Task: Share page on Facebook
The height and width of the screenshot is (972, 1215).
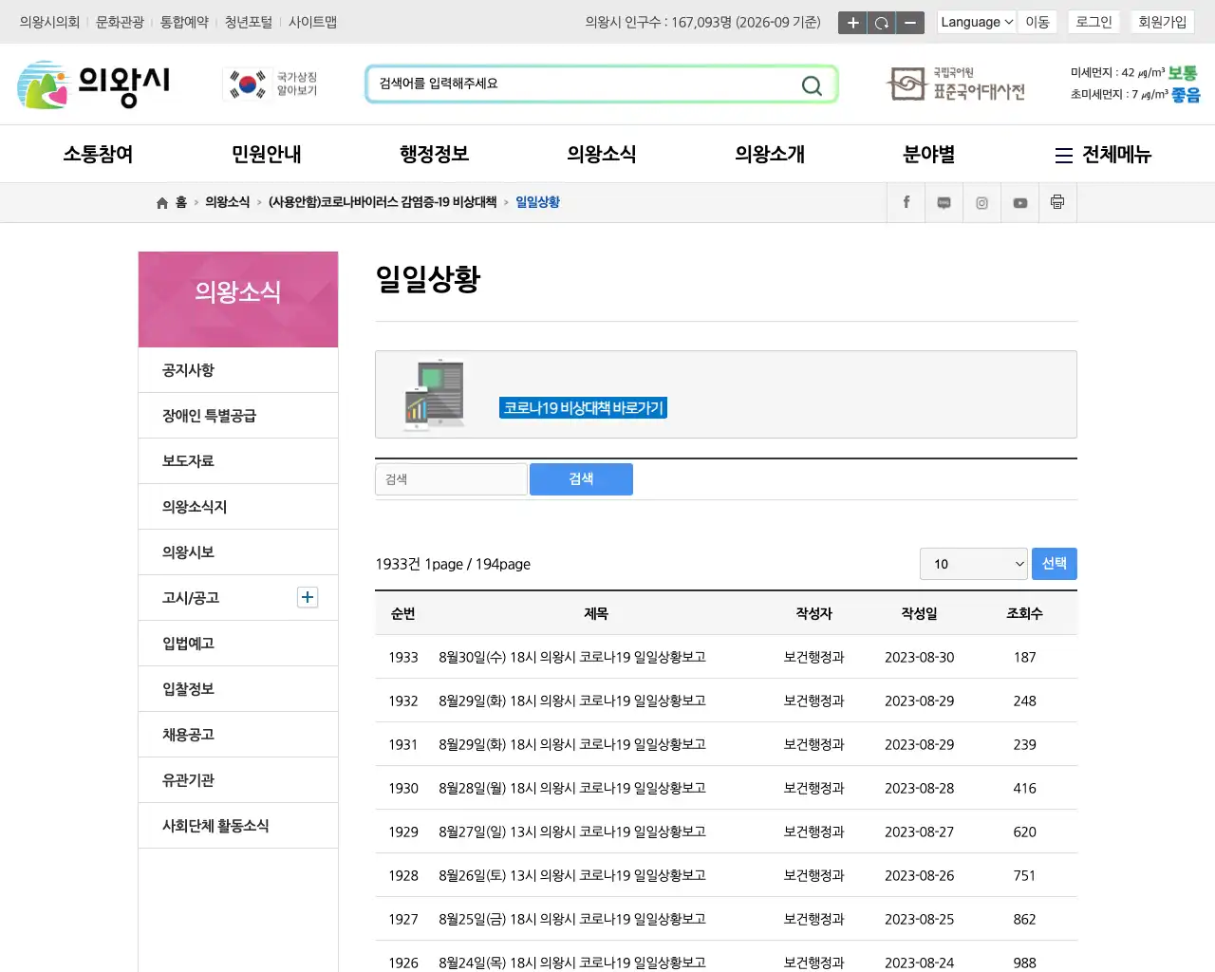Action: [x=907, y=202]
